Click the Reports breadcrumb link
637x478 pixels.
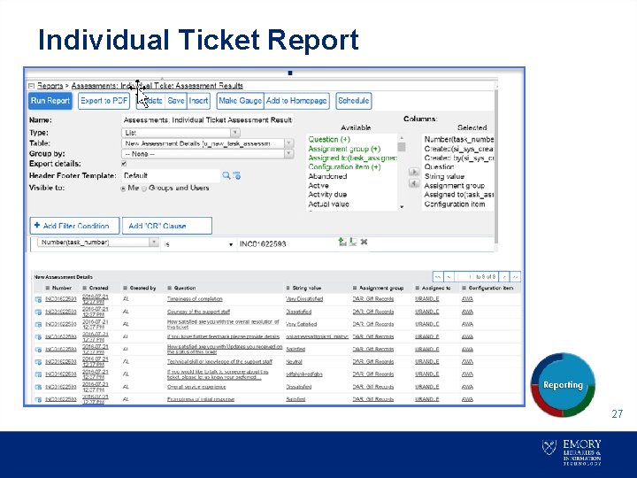pos(50,86)
